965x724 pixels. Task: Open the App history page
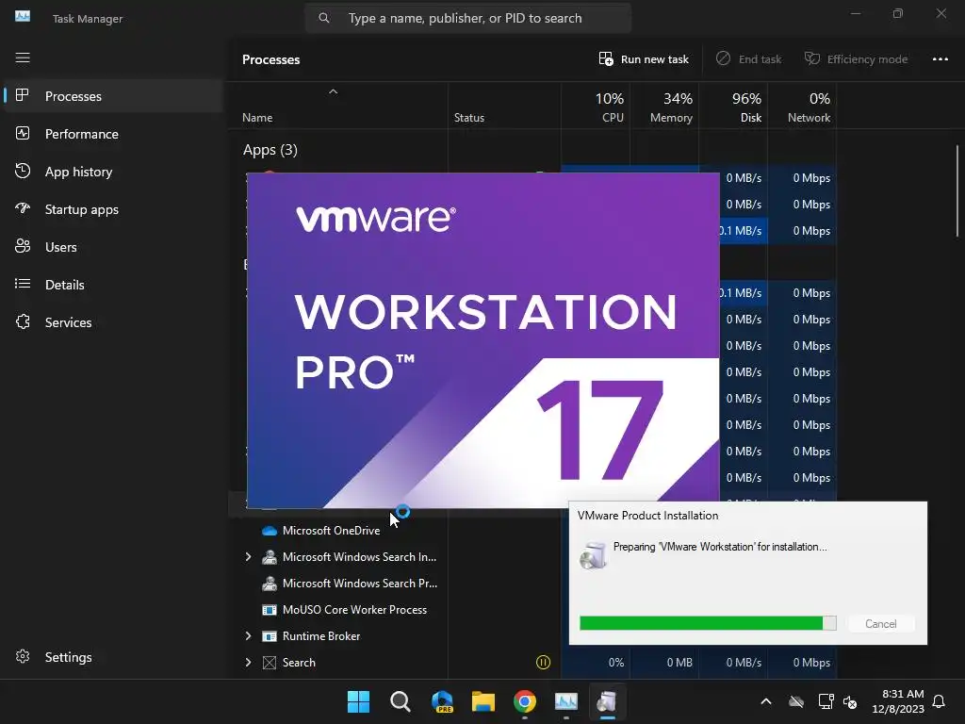click(x=113, y=172)
